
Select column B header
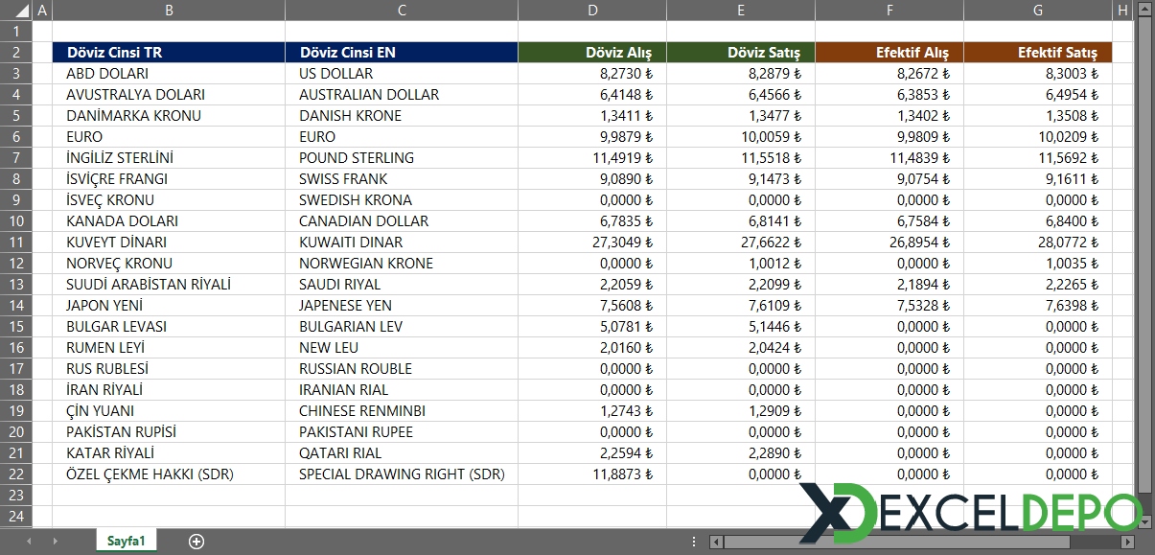169,11
